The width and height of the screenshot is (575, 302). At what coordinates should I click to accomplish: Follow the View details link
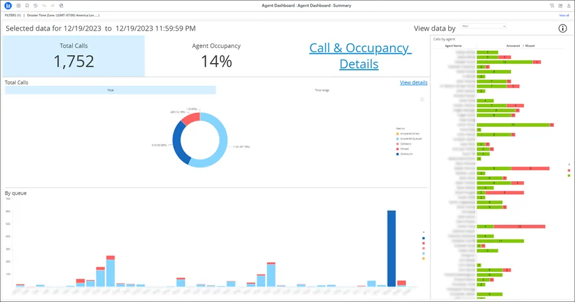click(413, 83)
